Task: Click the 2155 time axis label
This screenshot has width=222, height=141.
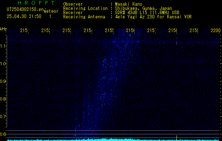Action: coord(109,30)
